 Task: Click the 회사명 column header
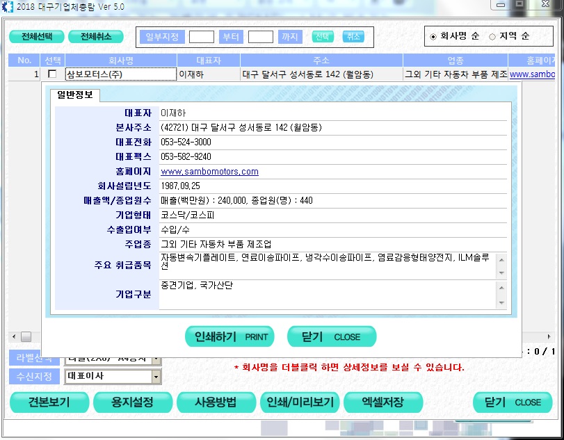coord(121,60)
